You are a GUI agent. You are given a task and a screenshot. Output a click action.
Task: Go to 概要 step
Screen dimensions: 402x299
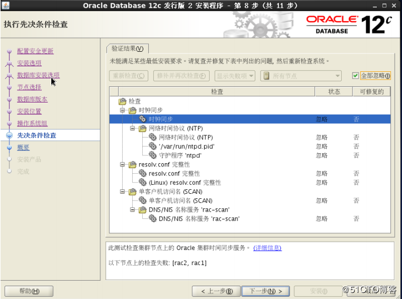click(23, 148)
